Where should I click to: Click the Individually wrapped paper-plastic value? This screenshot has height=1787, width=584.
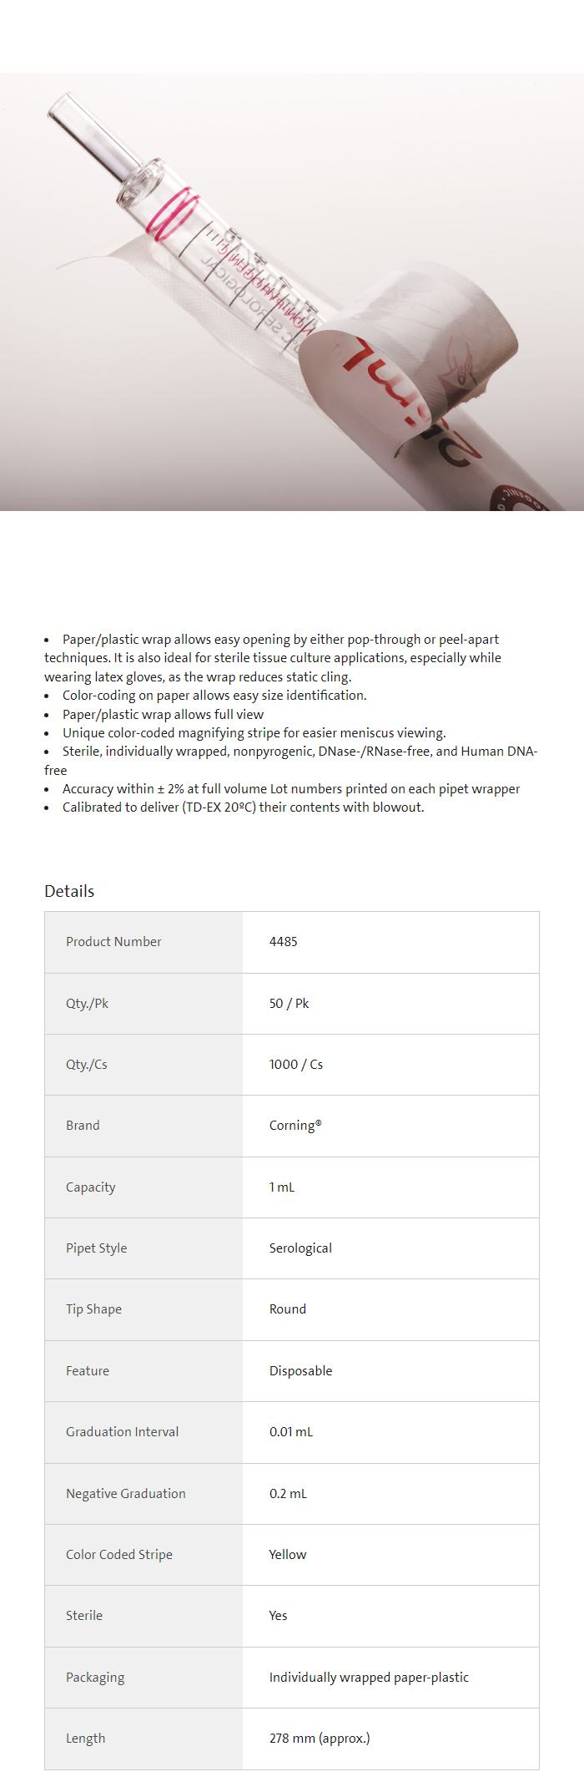coord(369,1677)
